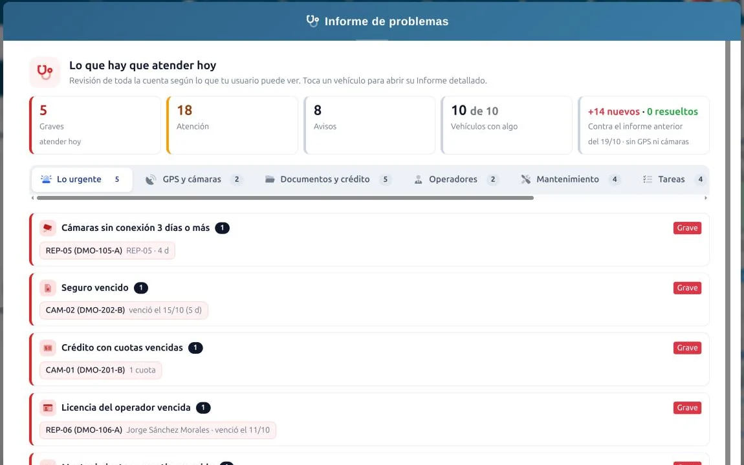Click 'del 19/10 · sin GPS ni cámaras' text
Viewport: 744px width, 465px height.
pos(638,142)
